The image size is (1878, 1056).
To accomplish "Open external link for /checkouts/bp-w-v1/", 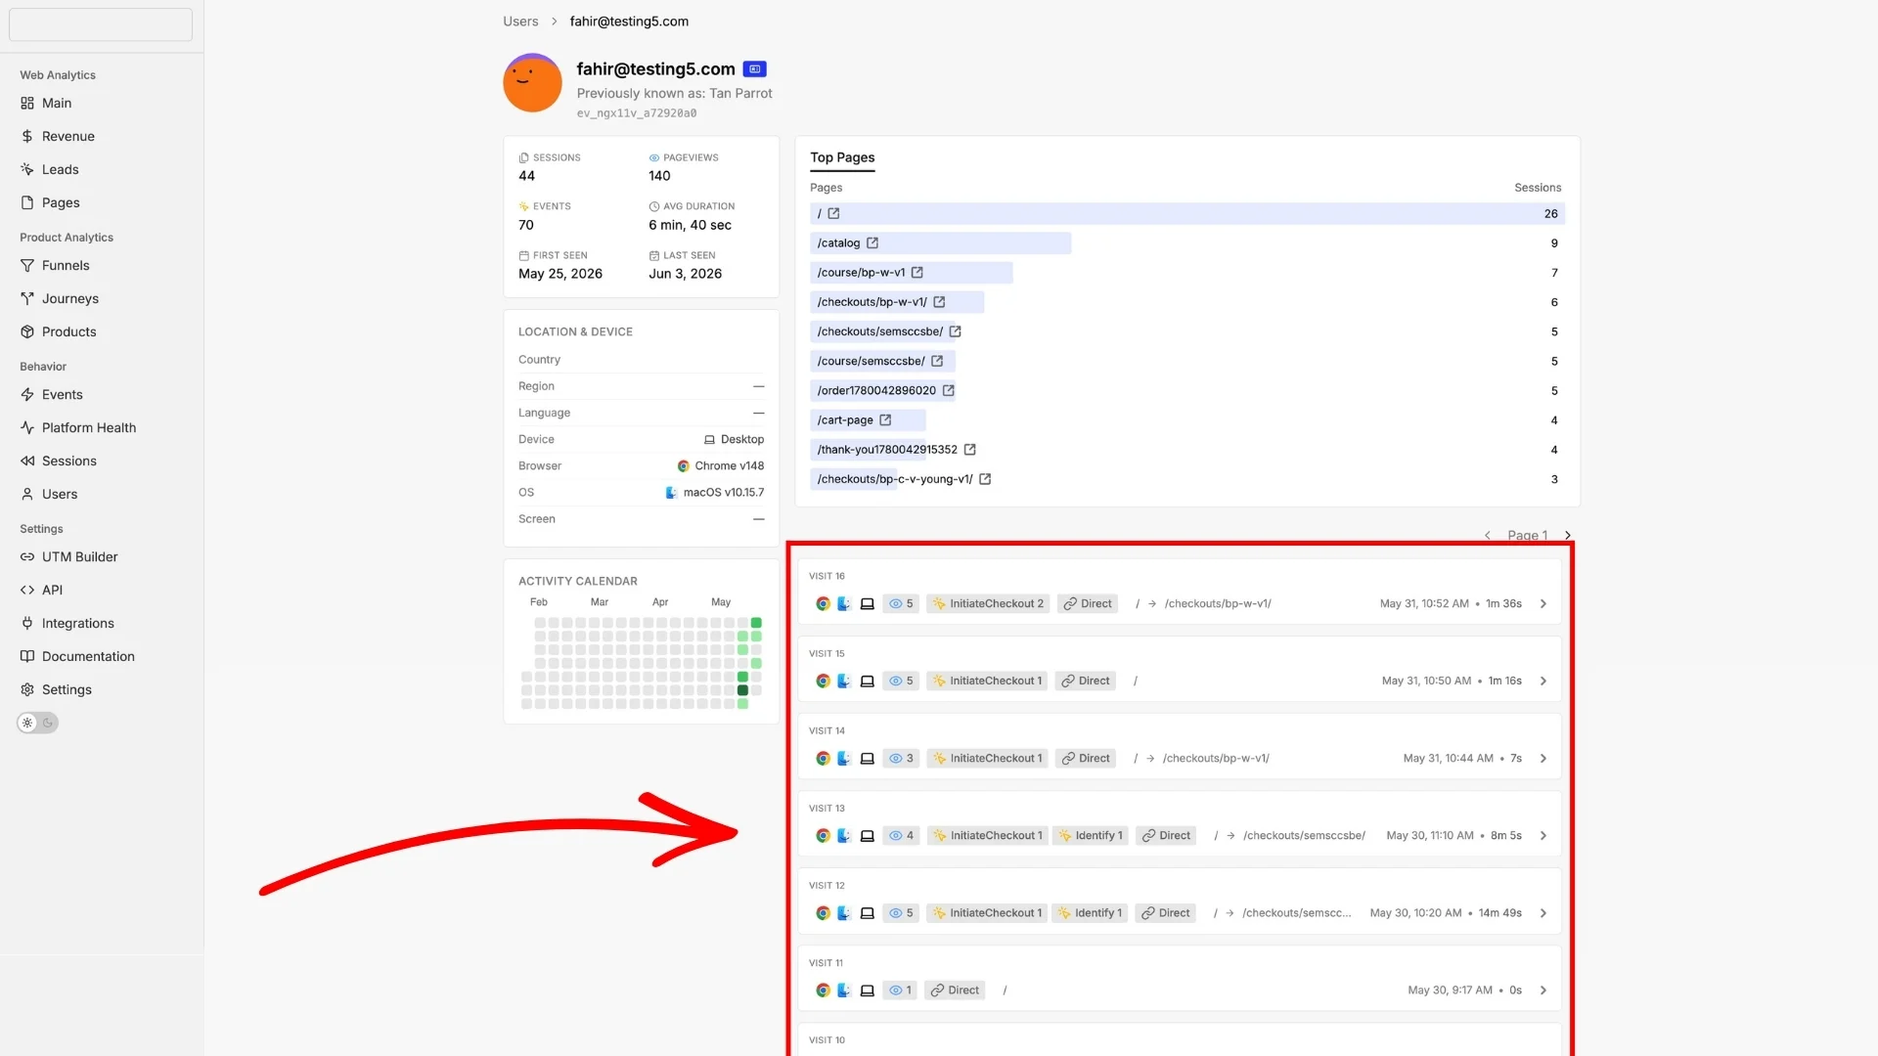I will 939,302.
